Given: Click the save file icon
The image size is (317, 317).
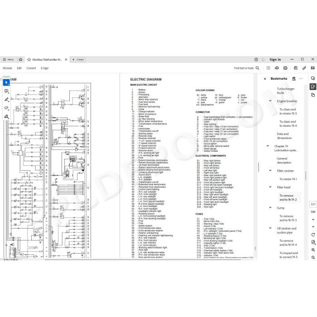Looking at the screenshot, I should [x=268, y=68].
